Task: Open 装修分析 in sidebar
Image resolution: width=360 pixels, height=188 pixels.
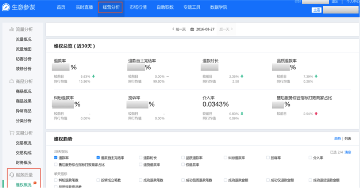Action: [23, 69]
